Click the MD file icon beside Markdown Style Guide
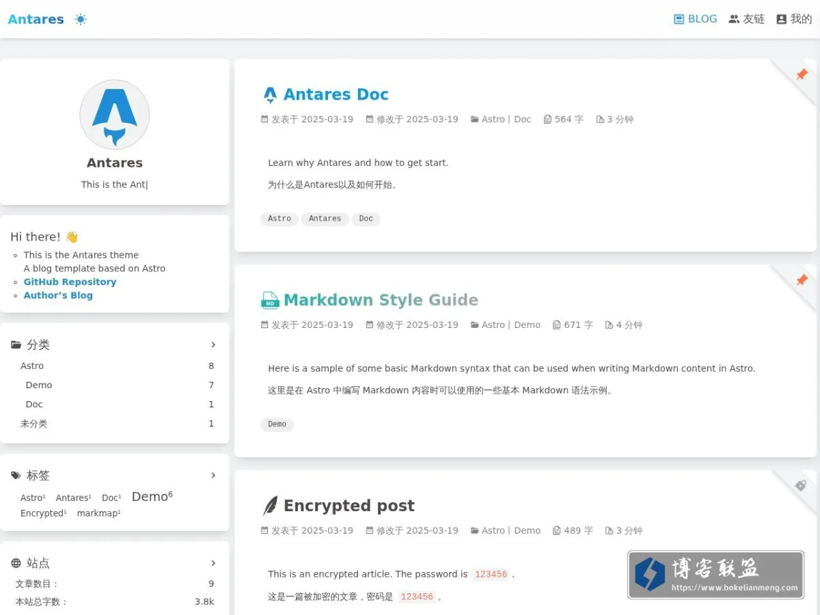 click(x=271, y=300)
